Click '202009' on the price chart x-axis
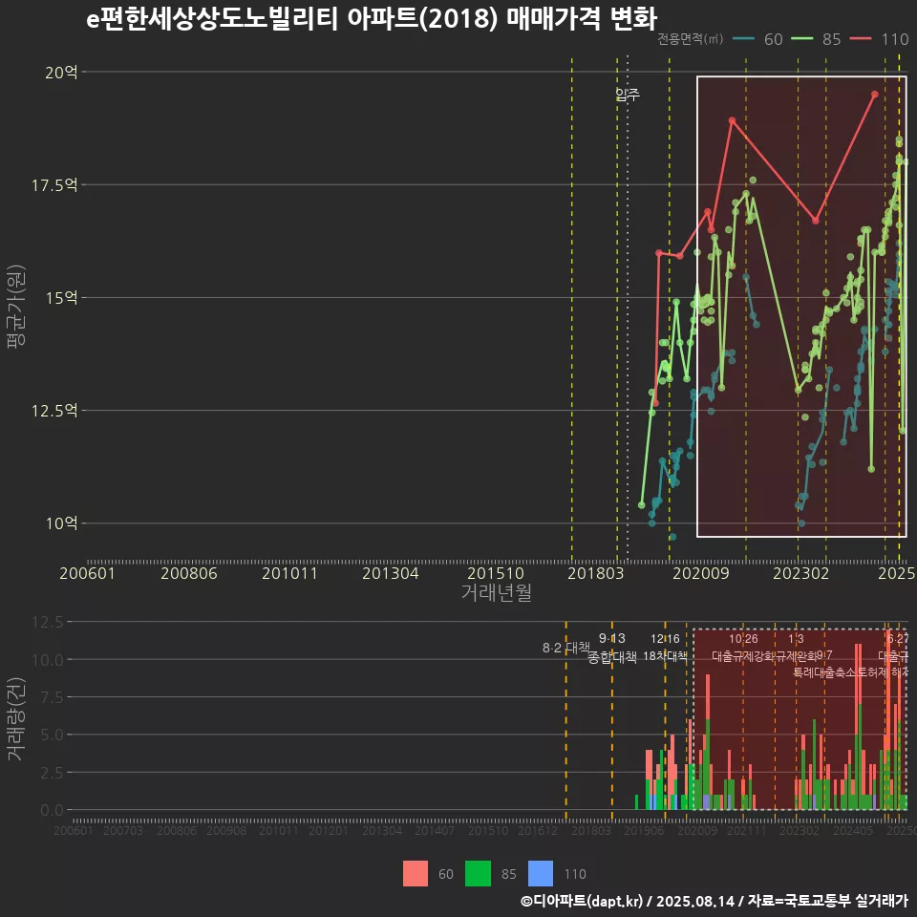 (x=700, y=573)
